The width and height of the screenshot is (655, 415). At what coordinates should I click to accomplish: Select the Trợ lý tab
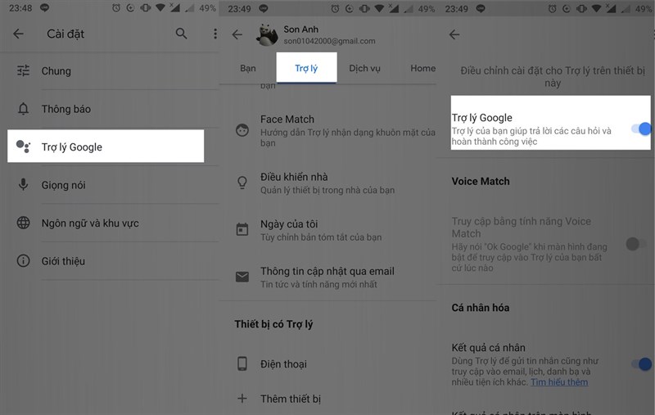(306, 68)
